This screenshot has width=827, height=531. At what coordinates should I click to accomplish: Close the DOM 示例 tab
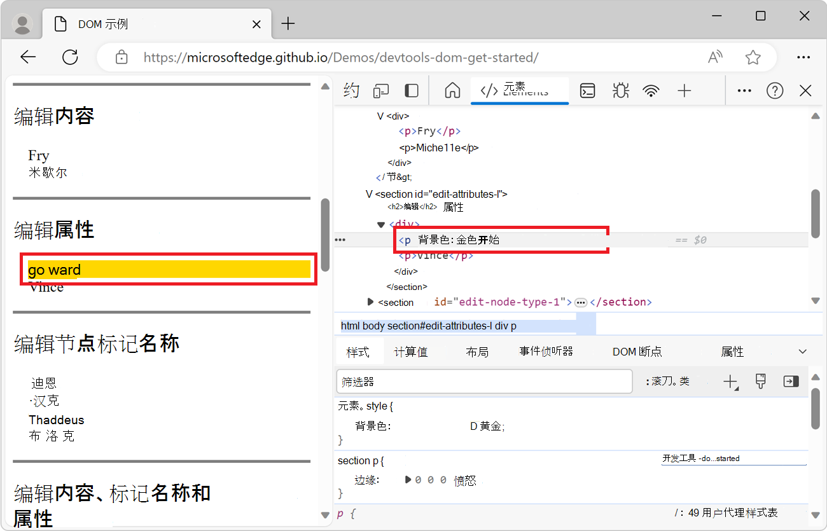tap(256, 24)
